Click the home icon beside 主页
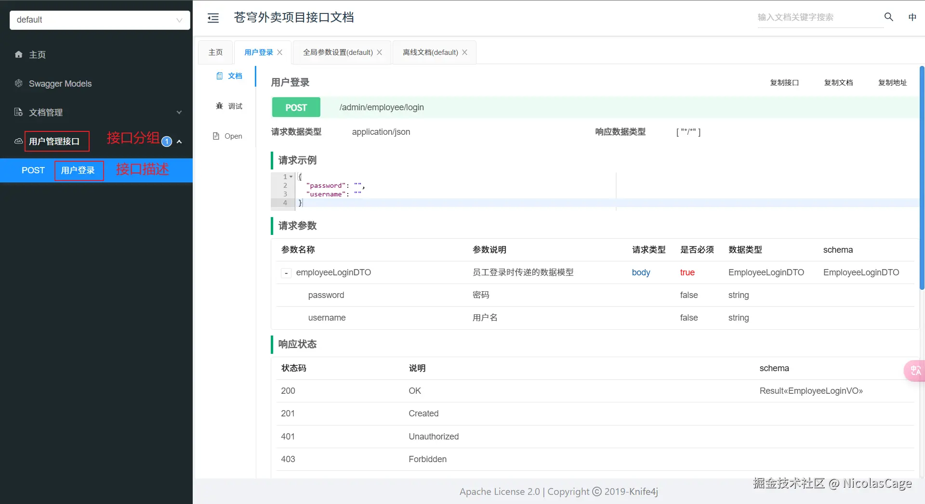925x504 pixels. [19, 54]
